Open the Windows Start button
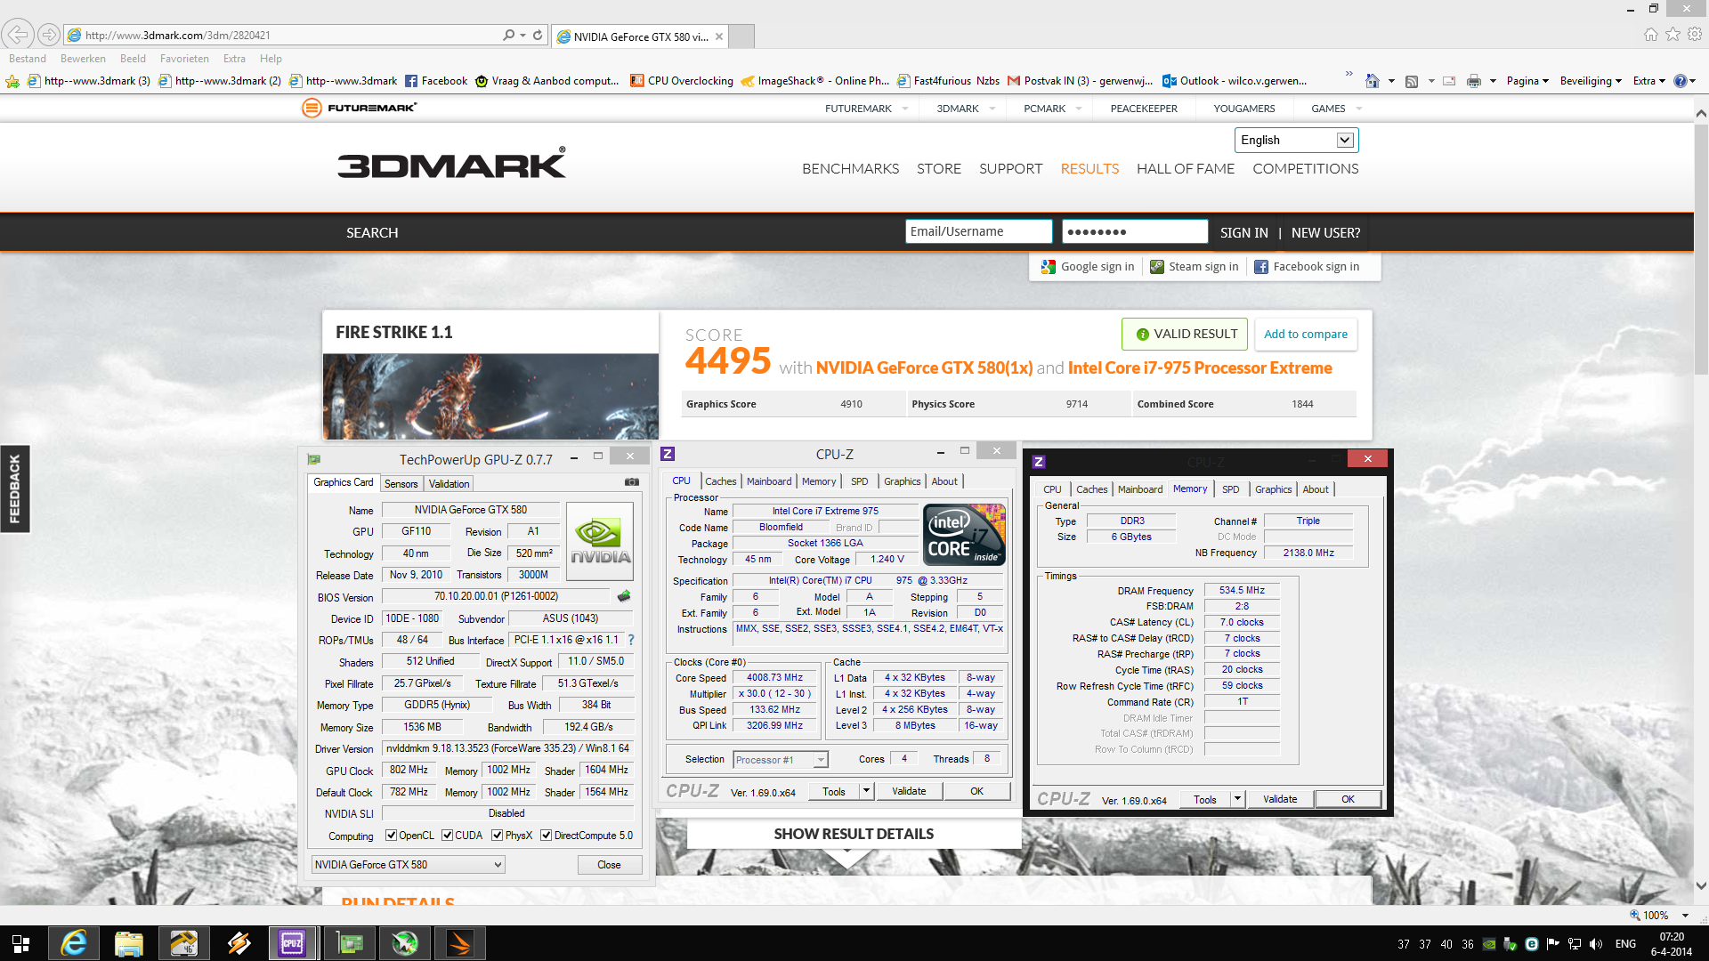The width and height of the screenshot is (1709, 961). coord(20,943)
